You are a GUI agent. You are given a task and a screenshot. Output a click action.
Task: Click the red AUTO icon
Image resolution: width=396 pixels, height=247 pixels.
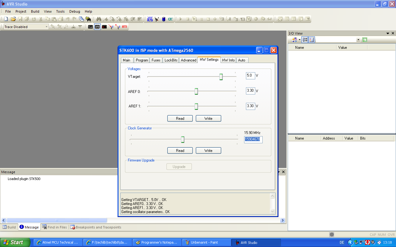pos(125,27)
